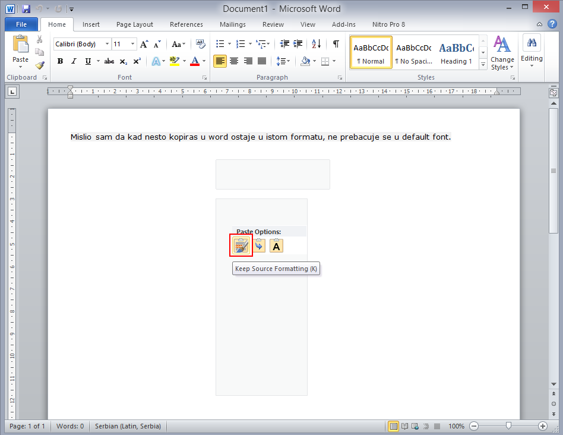This screenshot has height=435, width=563.
Task: Apply Superscript formatting
Action: pos(137,61)
